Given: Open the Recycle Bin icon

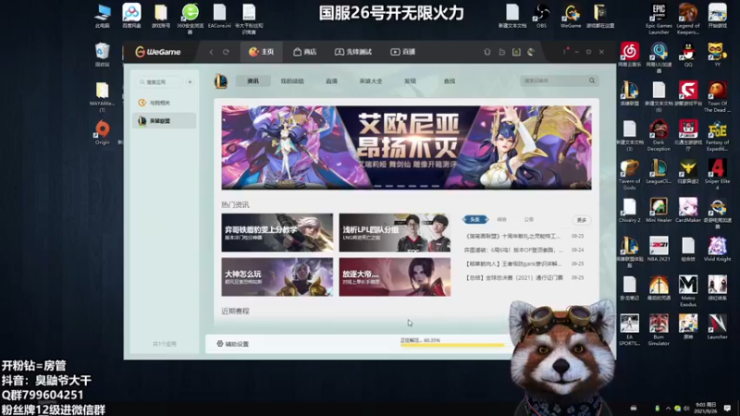Looking at the screenshot, I should tap(103, 55).
